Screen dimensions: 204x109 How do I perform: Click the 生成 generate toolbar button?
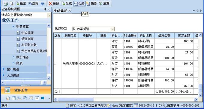[x=67, y=4]
